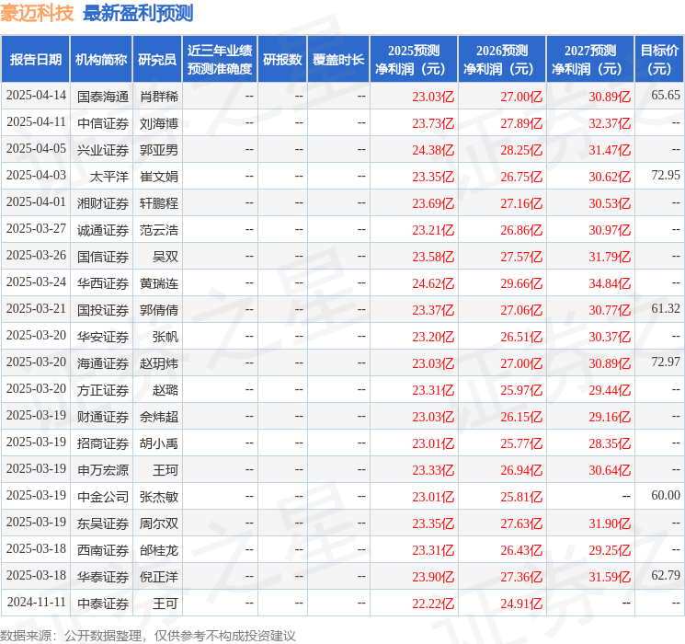This screenshot has width=685, height=644.
Task: Select the 兴业证券 institution cell
Action: click(103, 150)
